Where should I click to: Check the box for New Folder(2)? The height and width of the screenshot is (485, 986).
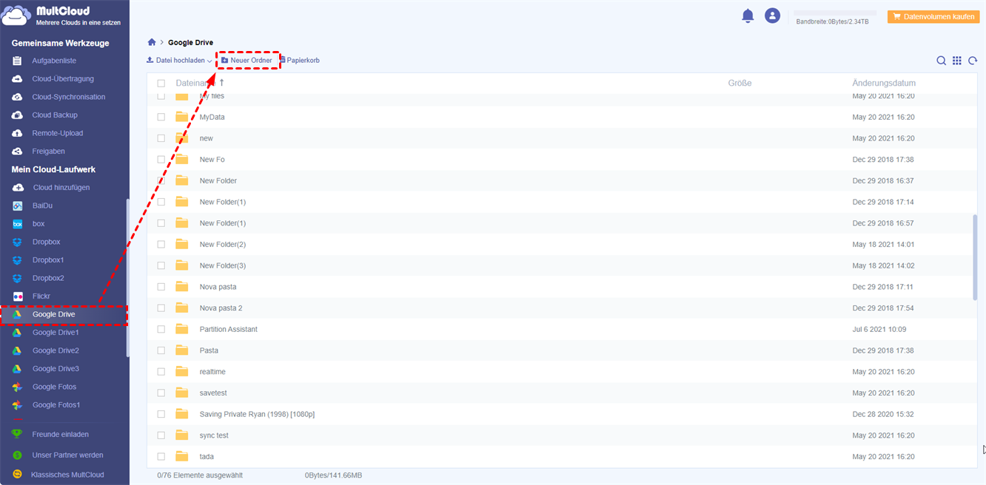(161, 244)
